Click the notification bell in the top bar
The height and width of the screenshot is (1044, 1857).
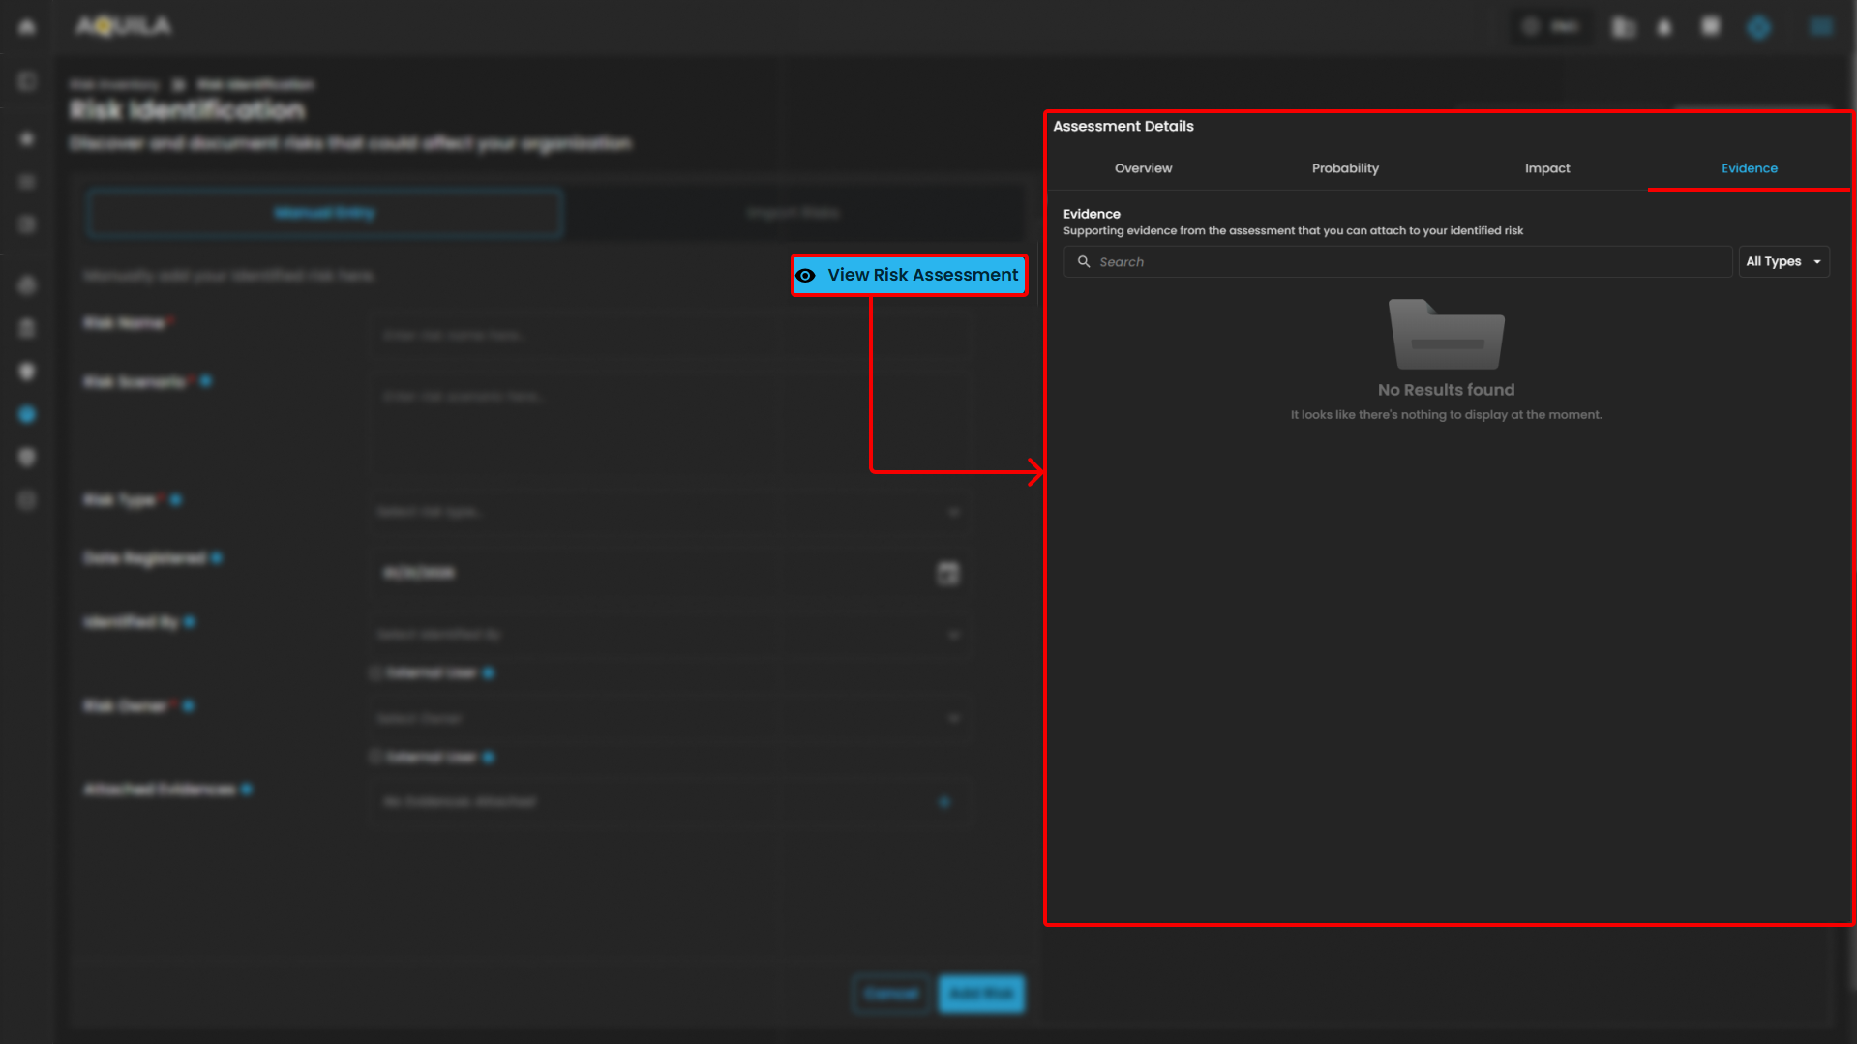click(1664, 27)
